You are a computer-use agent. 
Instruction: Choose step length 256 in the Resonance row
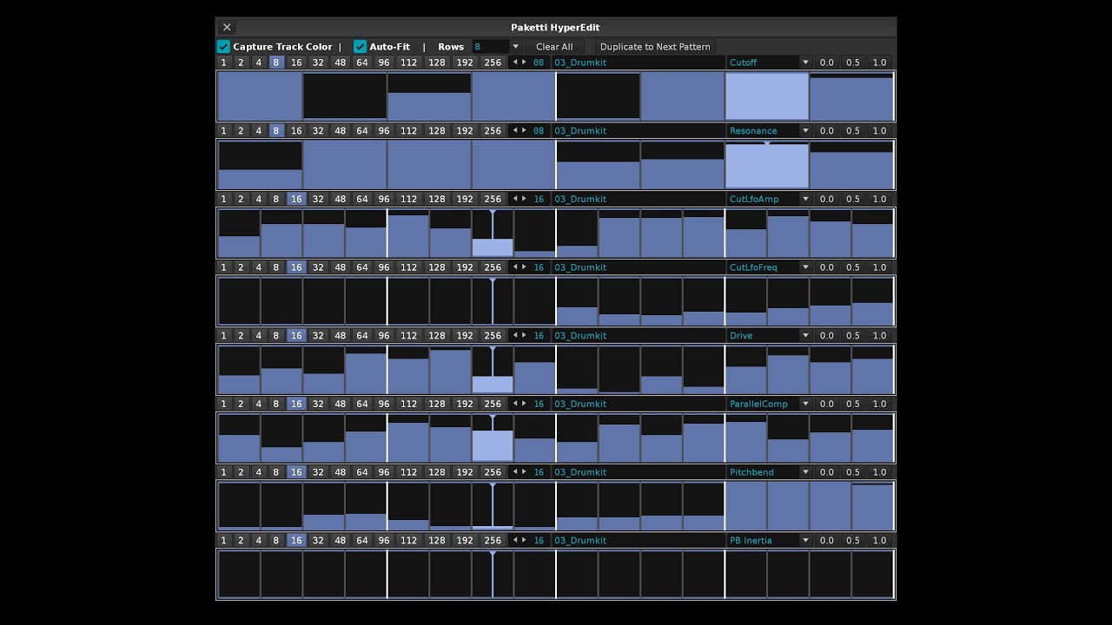point(493,131)
